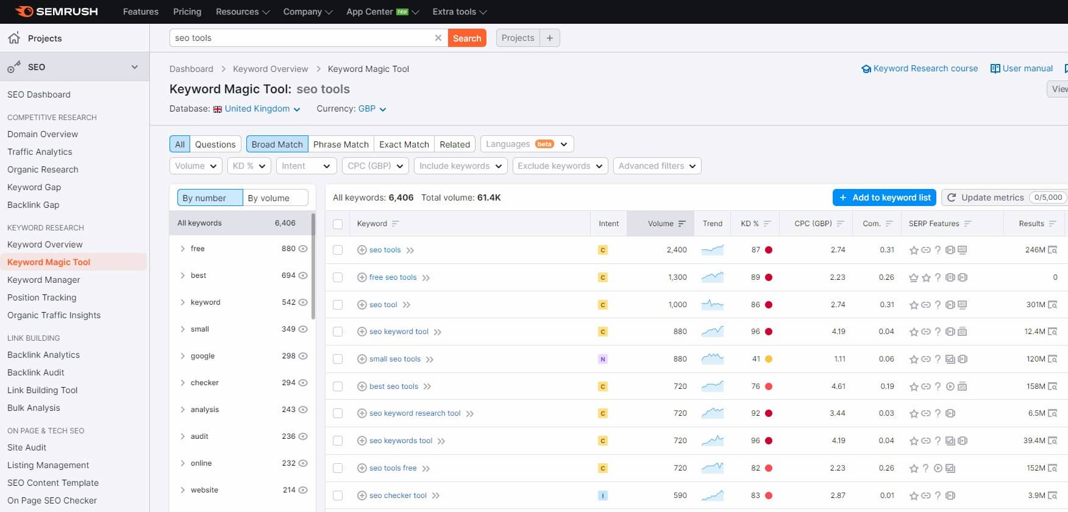This screenshot has width=1068, height=512.
Task: View SERP for 'seo checker tool' results icon
Action: coord(1052,496)
